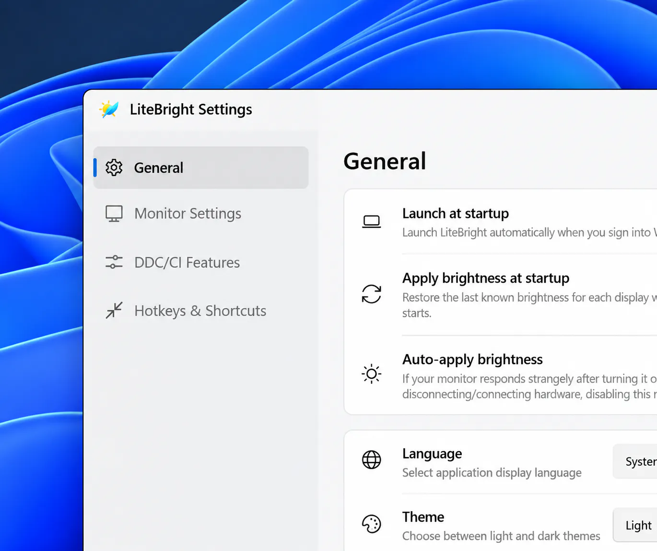Click 'Select application display language' description
Viewport: 657px width, 551px height.
[492, 473]
